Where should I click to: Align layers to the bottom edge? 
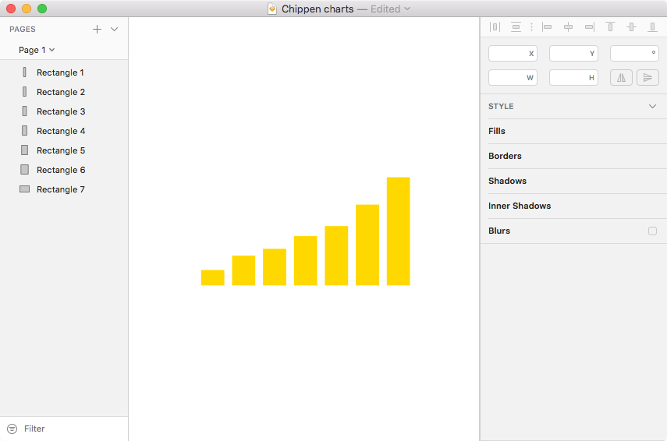click(x=652, y=27)
